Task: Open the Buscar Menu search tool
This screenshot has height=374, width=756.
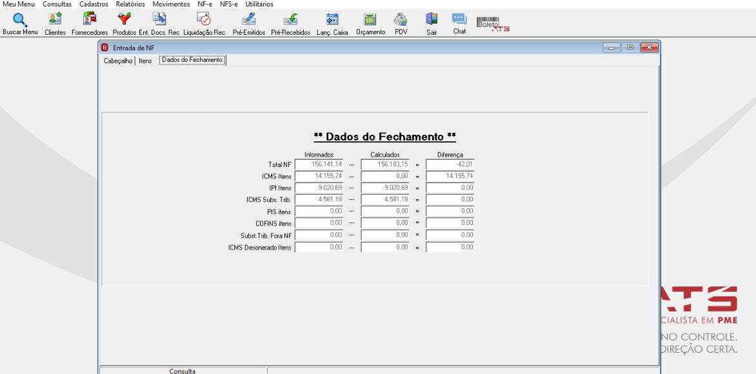Action: [20, 24]
